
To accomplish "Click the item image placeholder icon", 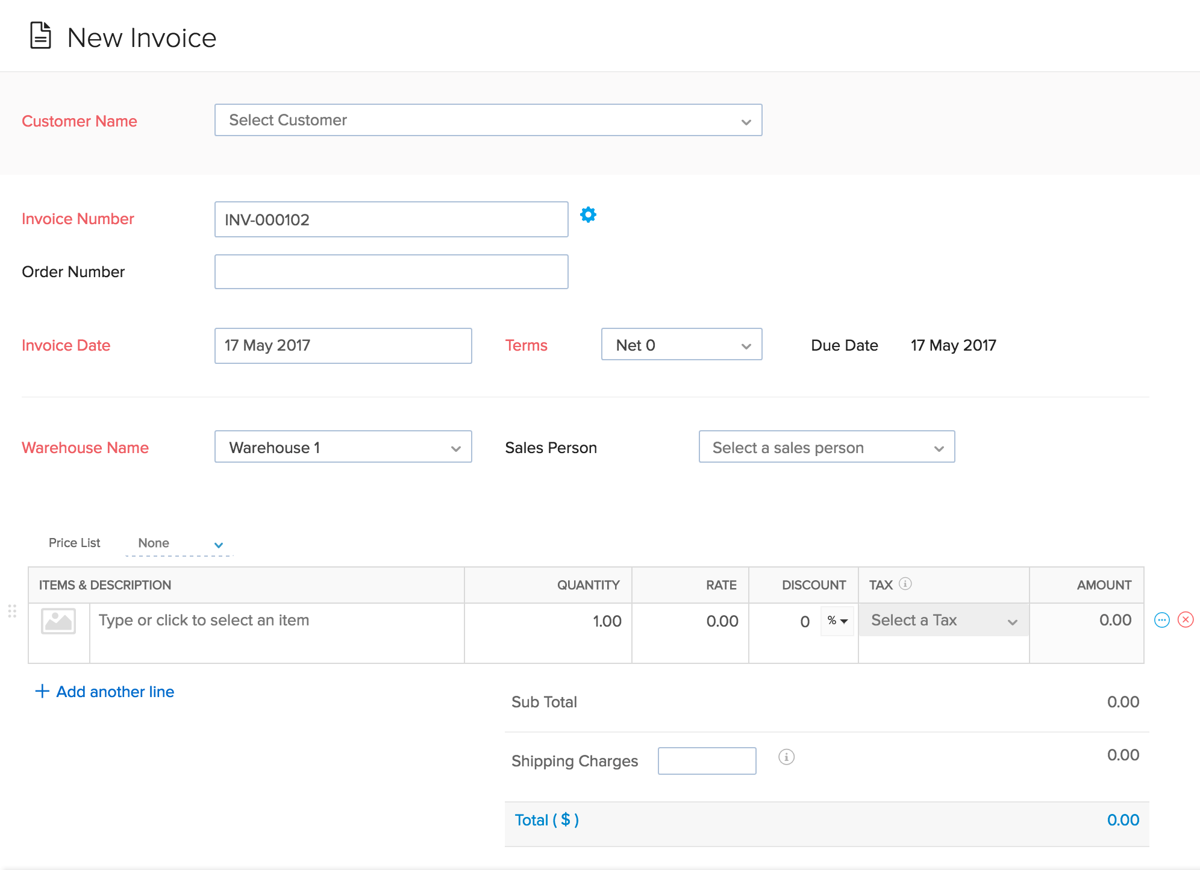I will pyautogui.click(x=58, y=621).
